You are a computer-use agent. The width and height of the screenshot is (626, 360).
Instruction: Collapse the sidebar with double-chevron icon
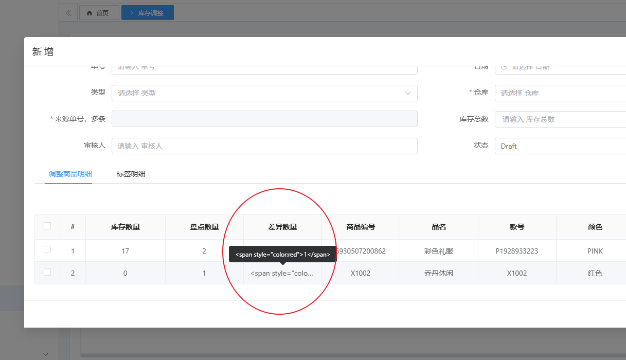68,13
